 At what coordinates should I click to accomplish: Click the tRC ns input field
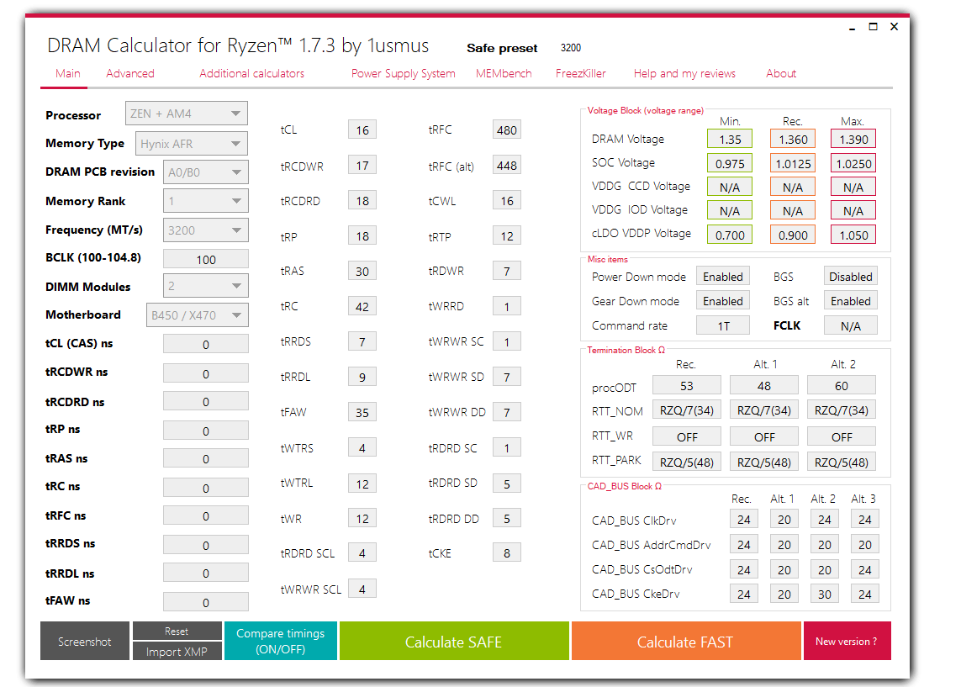tap(205, 488)
